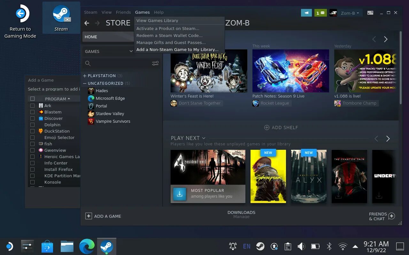Viewport: 409px width, 255px height.
Task: Open Half-Life Alyx cover thumbnail
Action: [x=309, y=176]
